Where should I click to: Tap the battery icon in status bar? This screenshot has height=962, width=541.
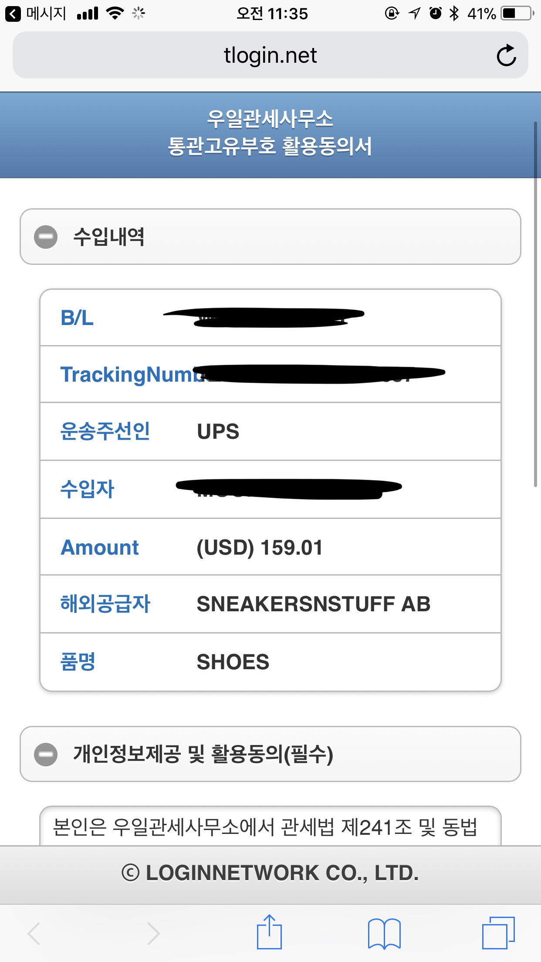click(517, 14)
